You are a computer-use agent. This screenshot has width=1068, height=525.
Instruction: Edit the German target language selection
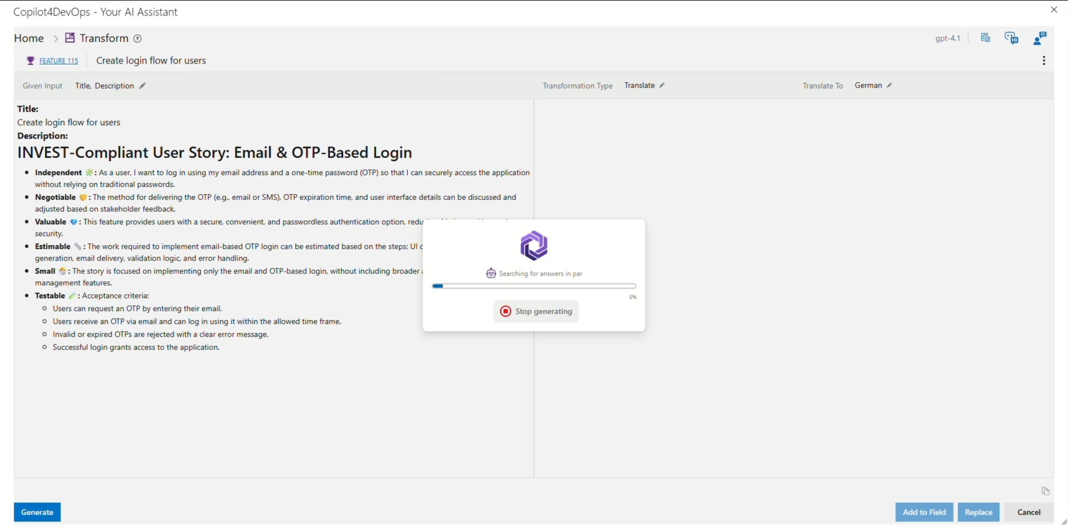coord(889,85)
